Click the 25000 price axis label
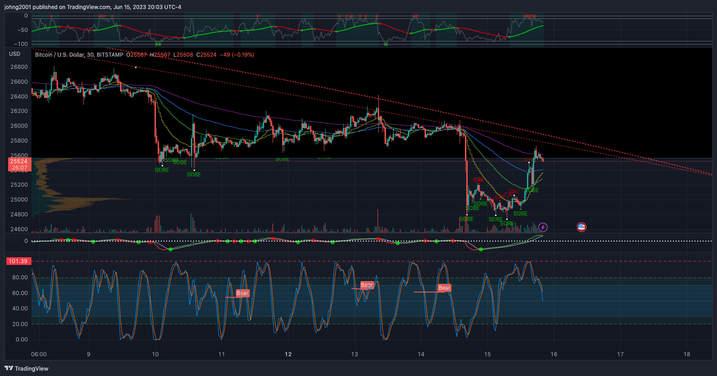The image size is (717, 376). [x=19, y=200]
